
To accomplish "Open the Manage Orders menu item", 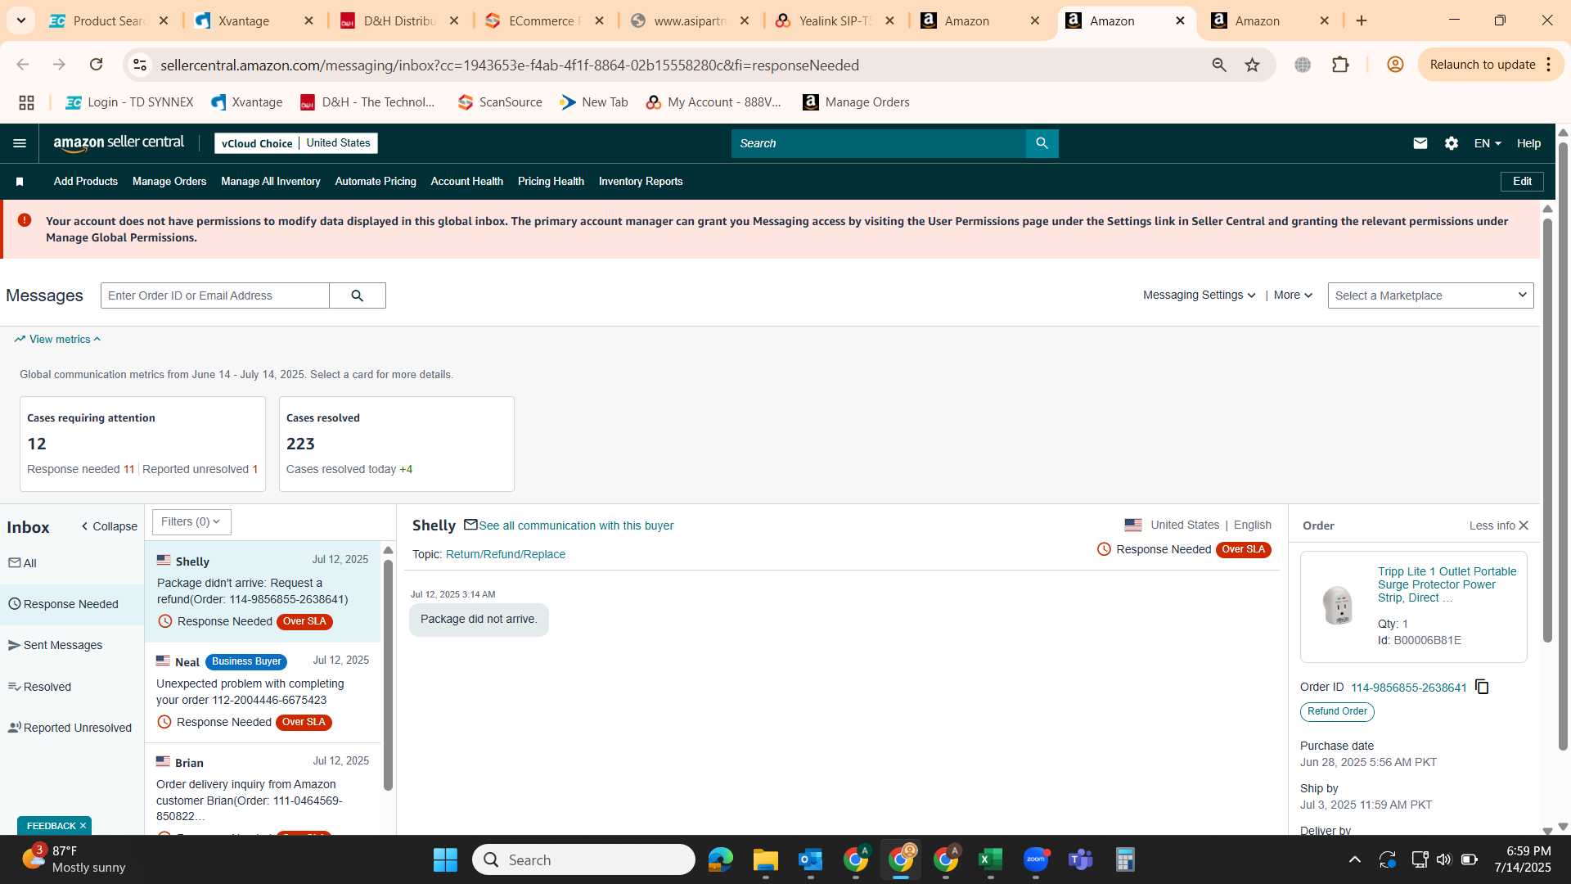I will click(169, 182).
